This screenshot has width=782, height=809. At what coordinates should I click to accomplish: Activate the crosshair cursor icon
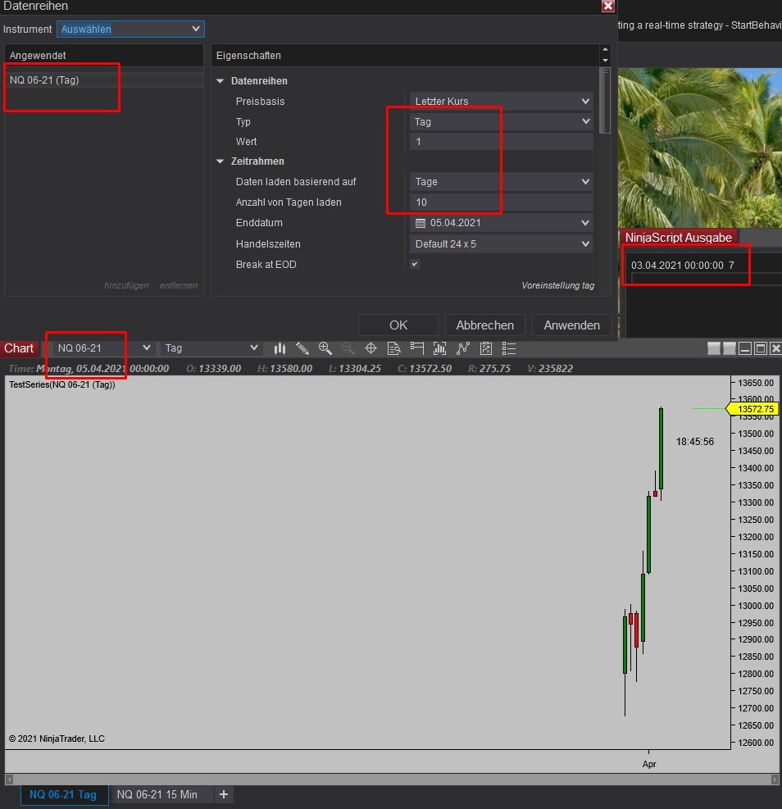coord(371,348)
